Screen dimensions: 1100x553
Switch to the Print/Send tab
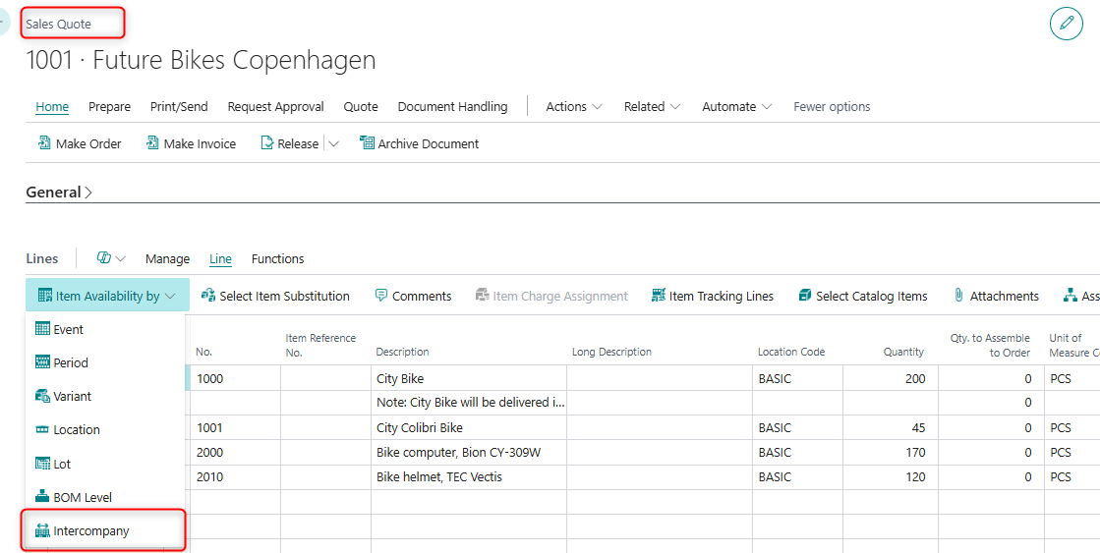point(179,106)
